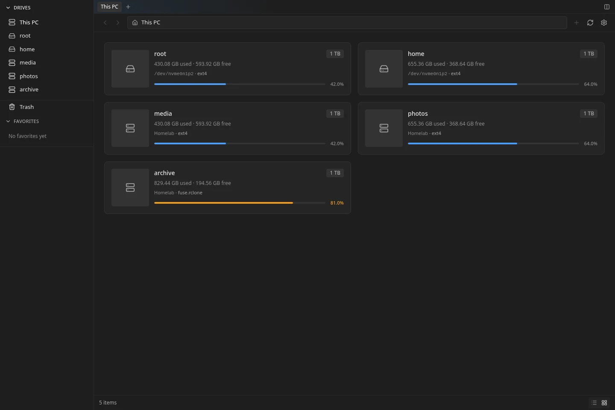This screenshot has width=615, height=410.
Task: Click the media network drive icon in sidebar
Action: (x=12, y=63)
